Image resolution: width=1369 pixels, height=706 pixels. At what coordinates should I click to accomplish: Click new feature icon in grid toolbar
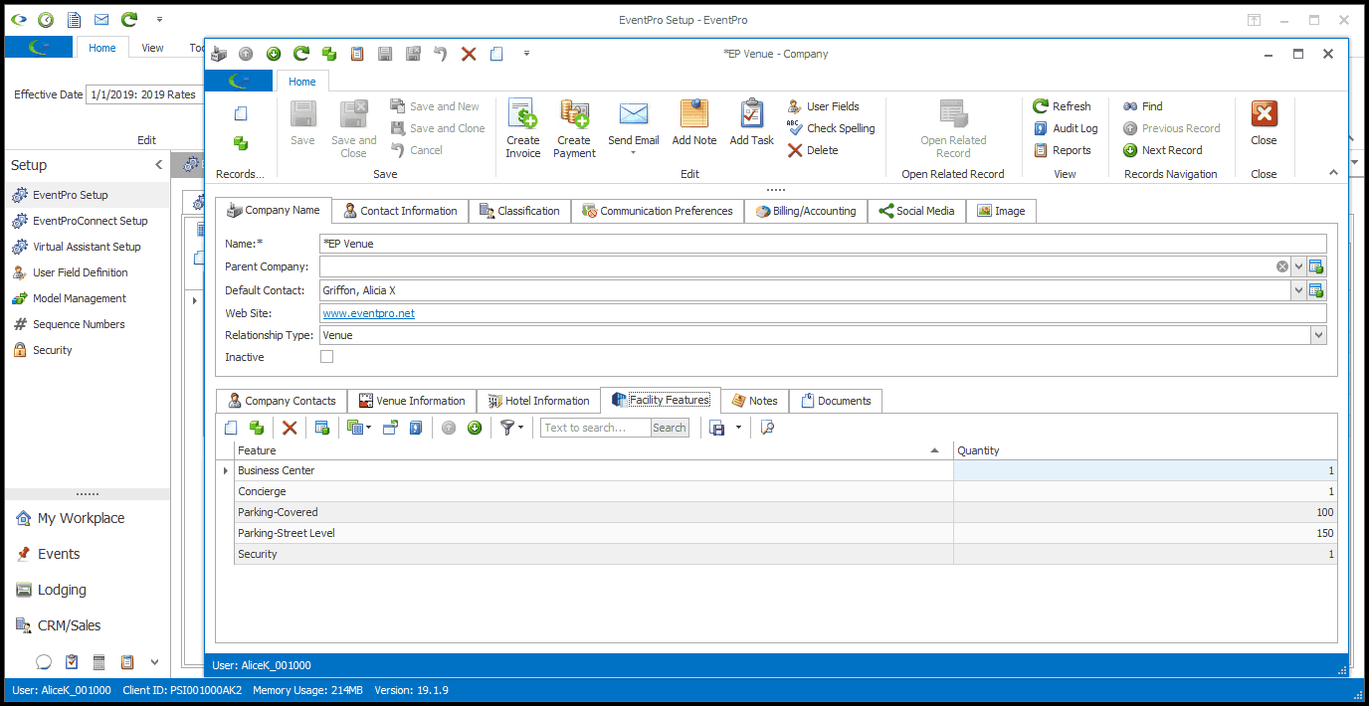click(231, 428)
